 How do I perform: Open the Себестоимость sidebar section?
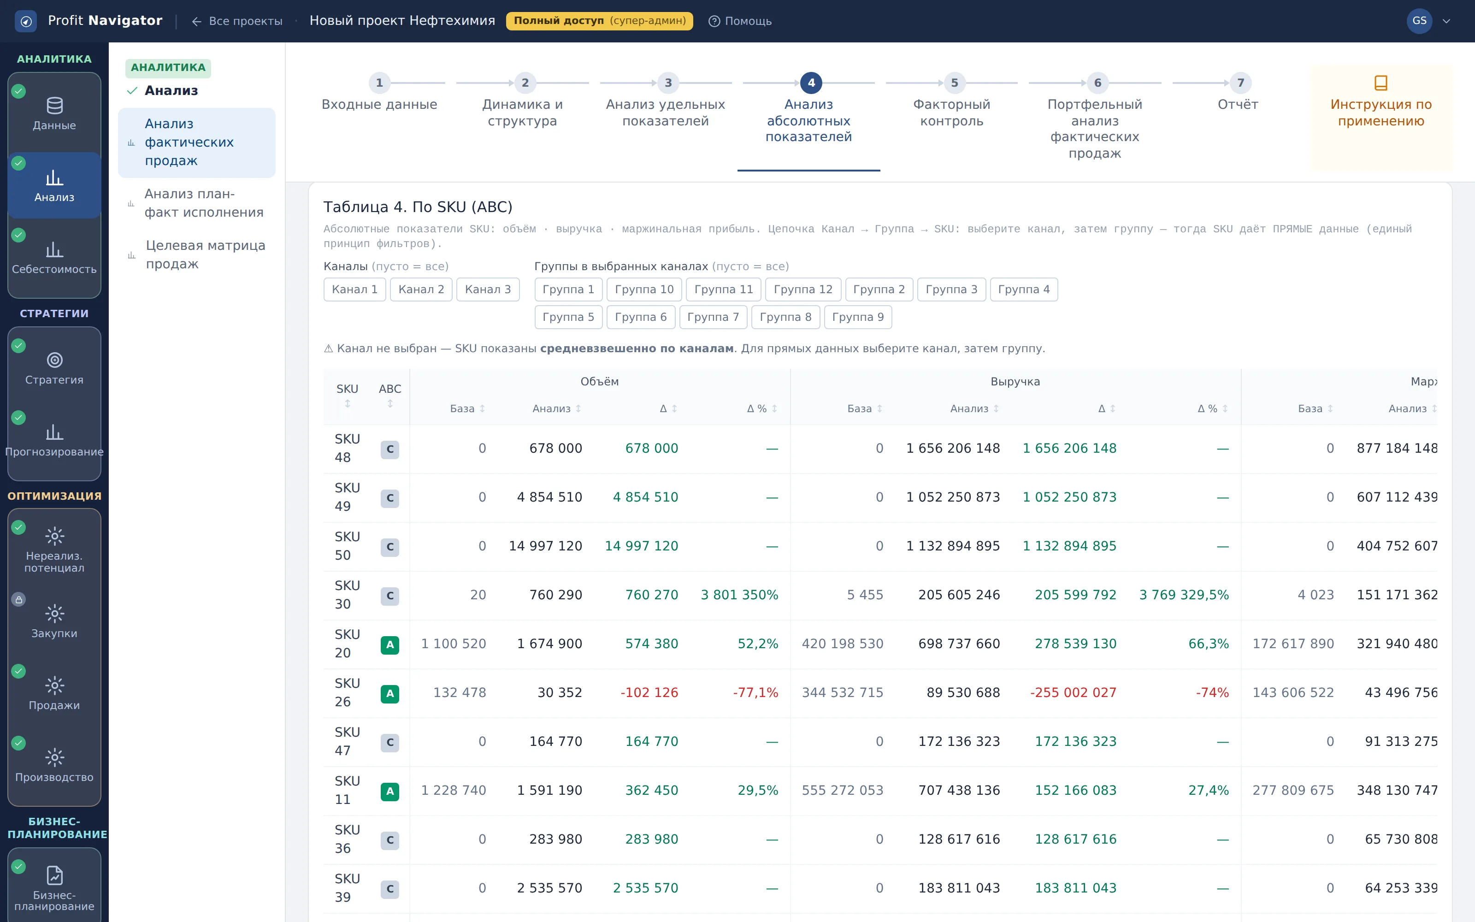coord(54,257)
